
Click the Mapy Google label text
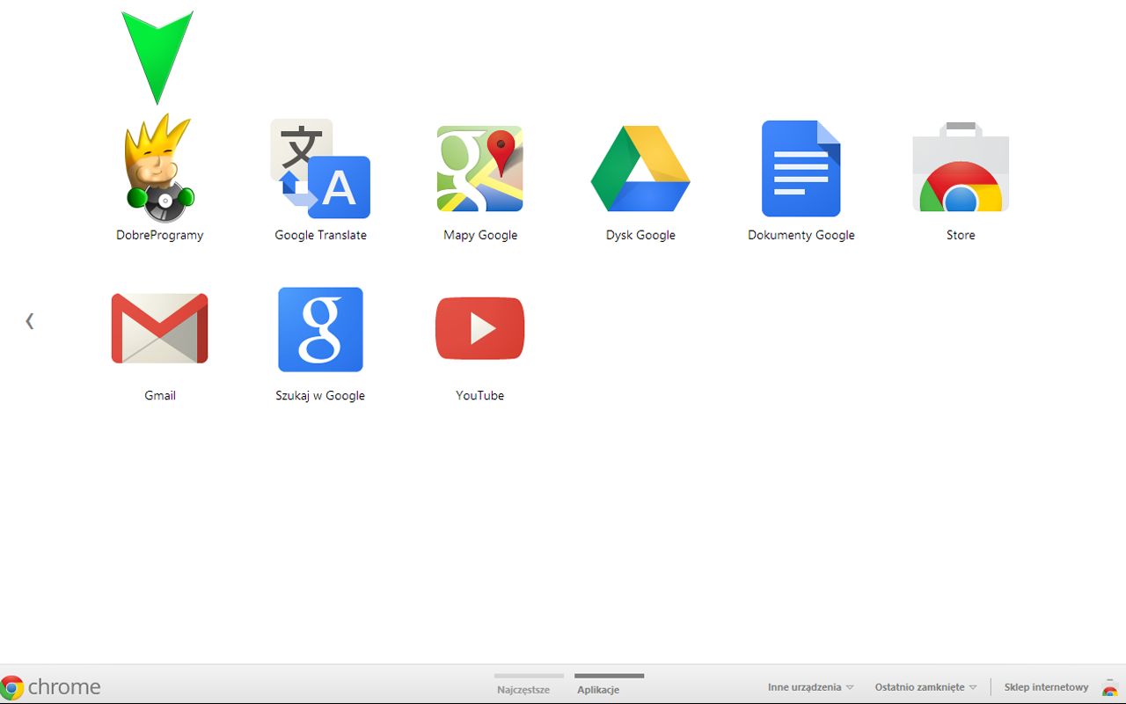click(480, 235)
